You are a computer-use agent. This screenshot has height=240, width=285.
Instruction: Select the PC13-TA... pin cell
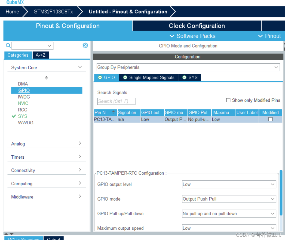pyautogui.click(x=105, y=119)
